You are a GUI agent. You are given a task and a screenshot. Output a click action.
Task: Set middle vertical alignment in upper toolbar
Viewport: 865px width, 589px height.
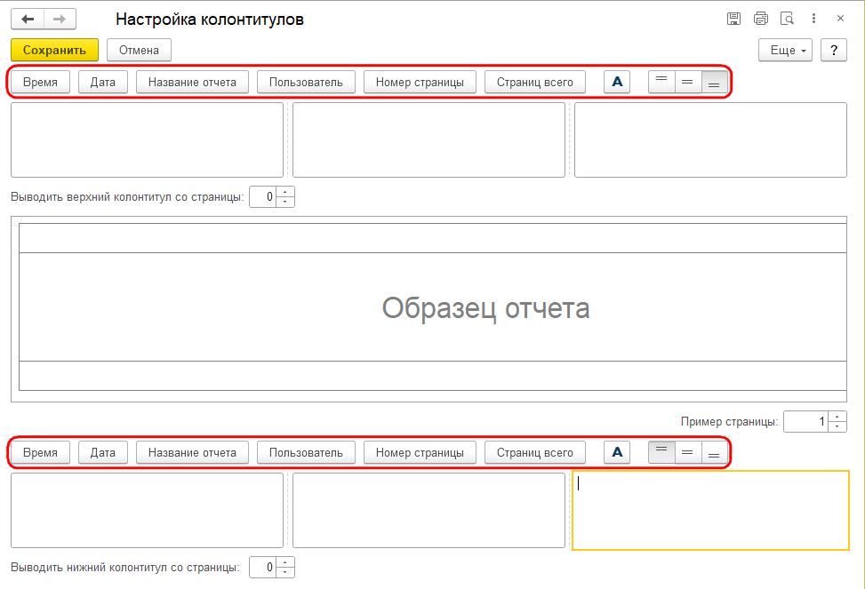[x=687, y=82]
